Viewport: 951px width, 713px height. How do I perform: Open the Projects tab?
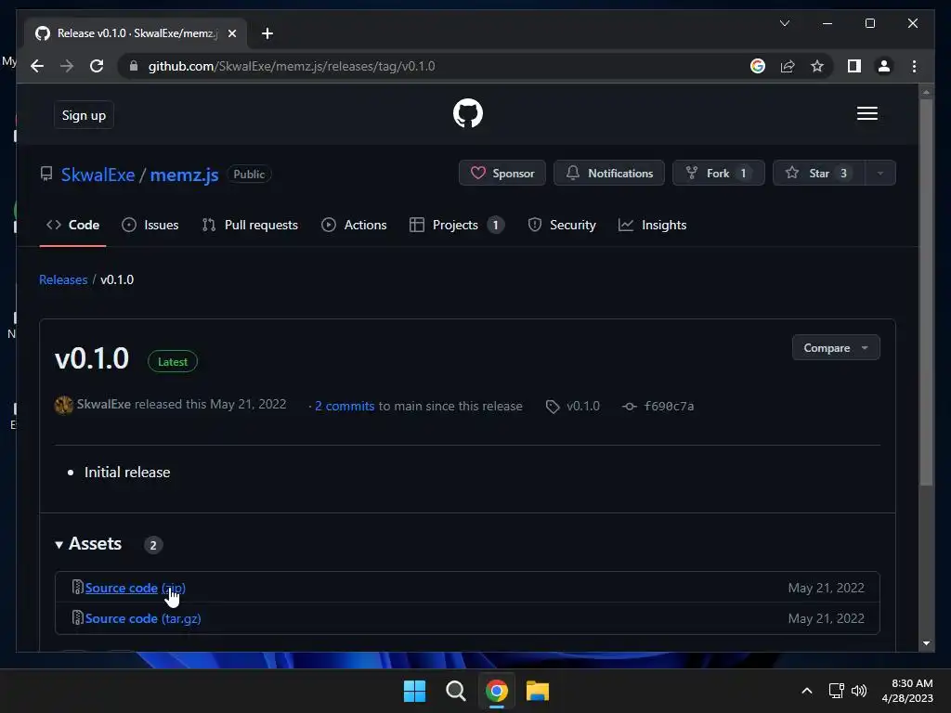pyautogui.click(x=457, y=225)
